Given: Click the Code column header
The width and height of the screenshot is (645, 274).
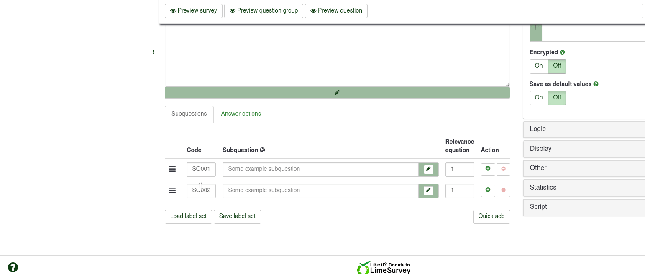Looking at the screenshot, I should [194, 150].
